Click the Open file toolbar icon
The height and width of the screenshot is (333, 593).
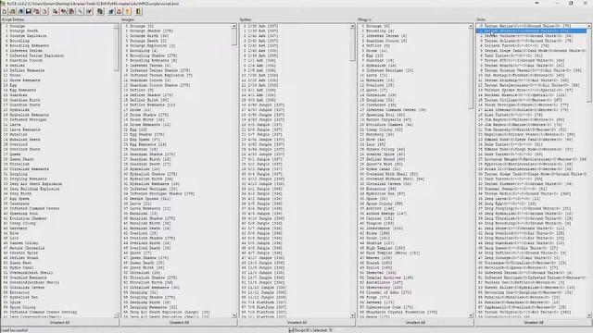click(12, 11)
